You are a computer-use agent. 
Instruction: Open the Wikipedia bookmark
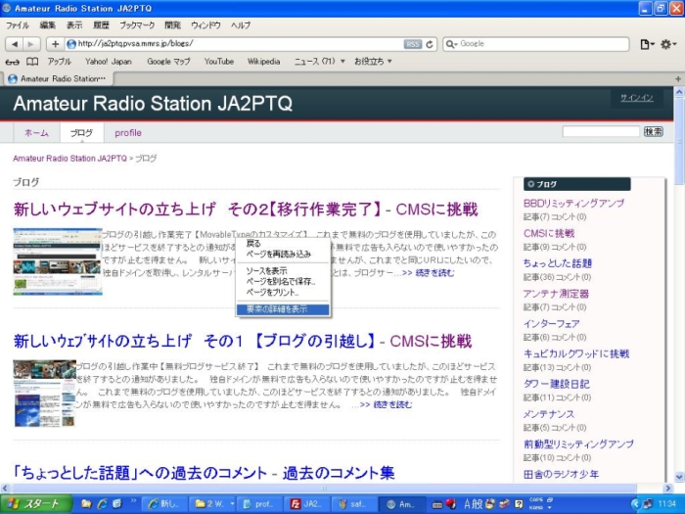[263, 62]
